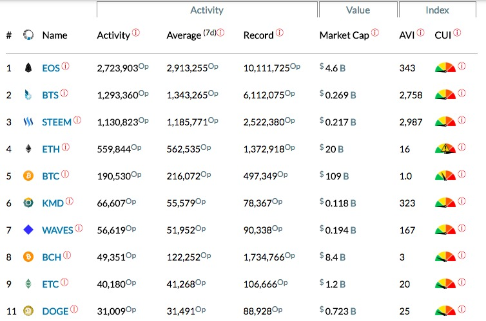Open info icon next to Record column header

pos(279,32)
